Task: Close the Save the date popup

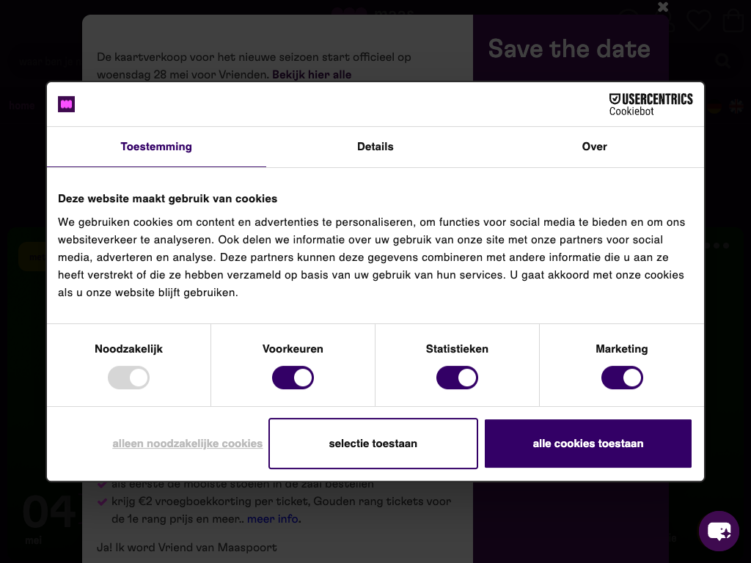Action: pos(663,7)
